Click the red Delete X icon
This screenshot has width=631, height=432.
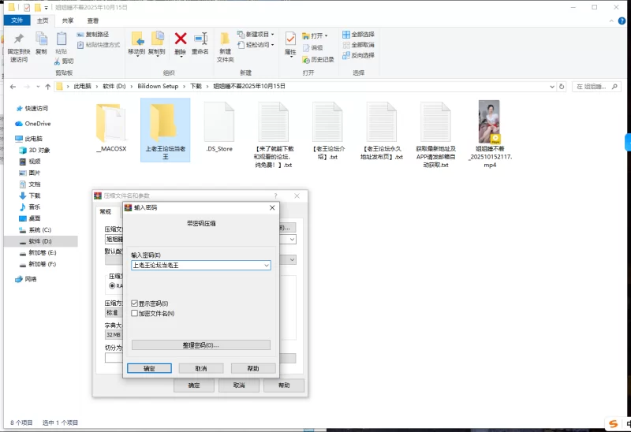click(x=181, y=39)
